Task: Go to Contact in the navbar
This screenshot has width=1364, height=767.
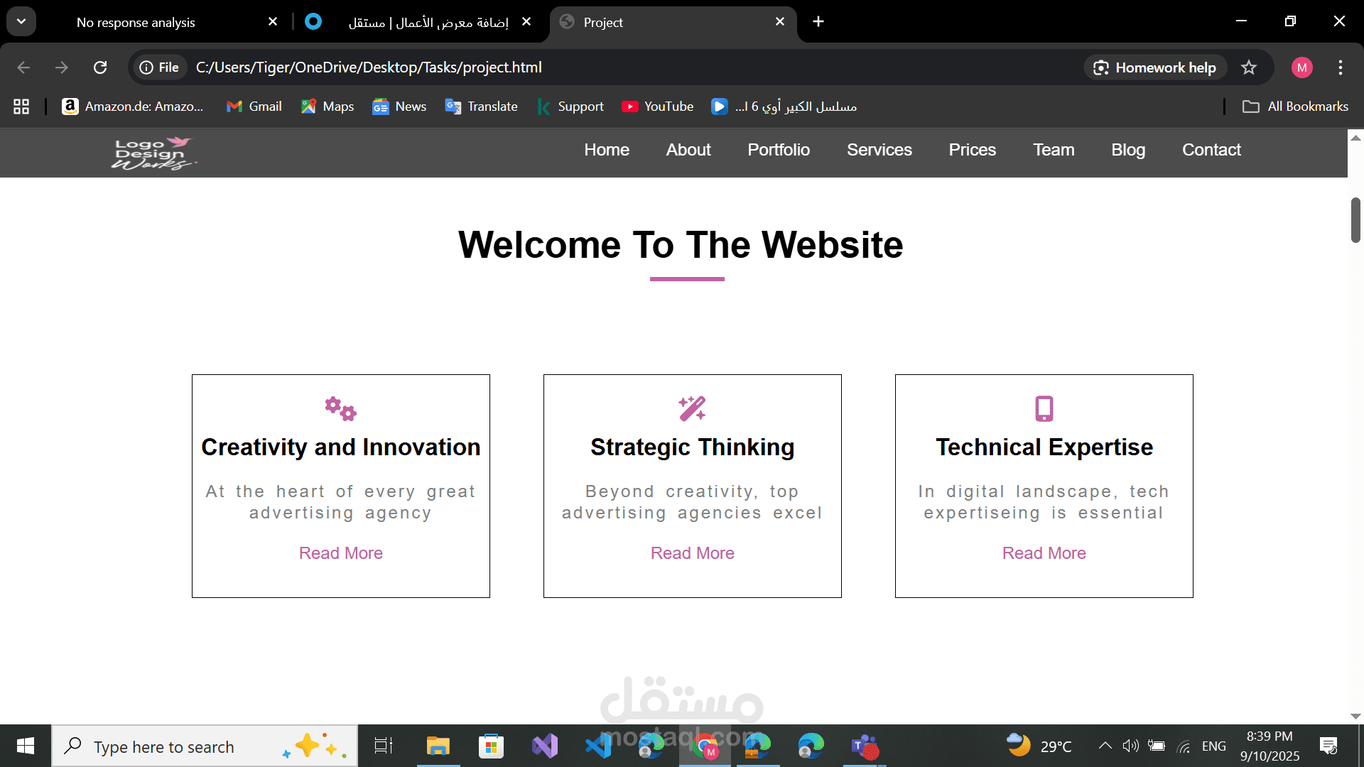Action: [x=1211, y=150]
